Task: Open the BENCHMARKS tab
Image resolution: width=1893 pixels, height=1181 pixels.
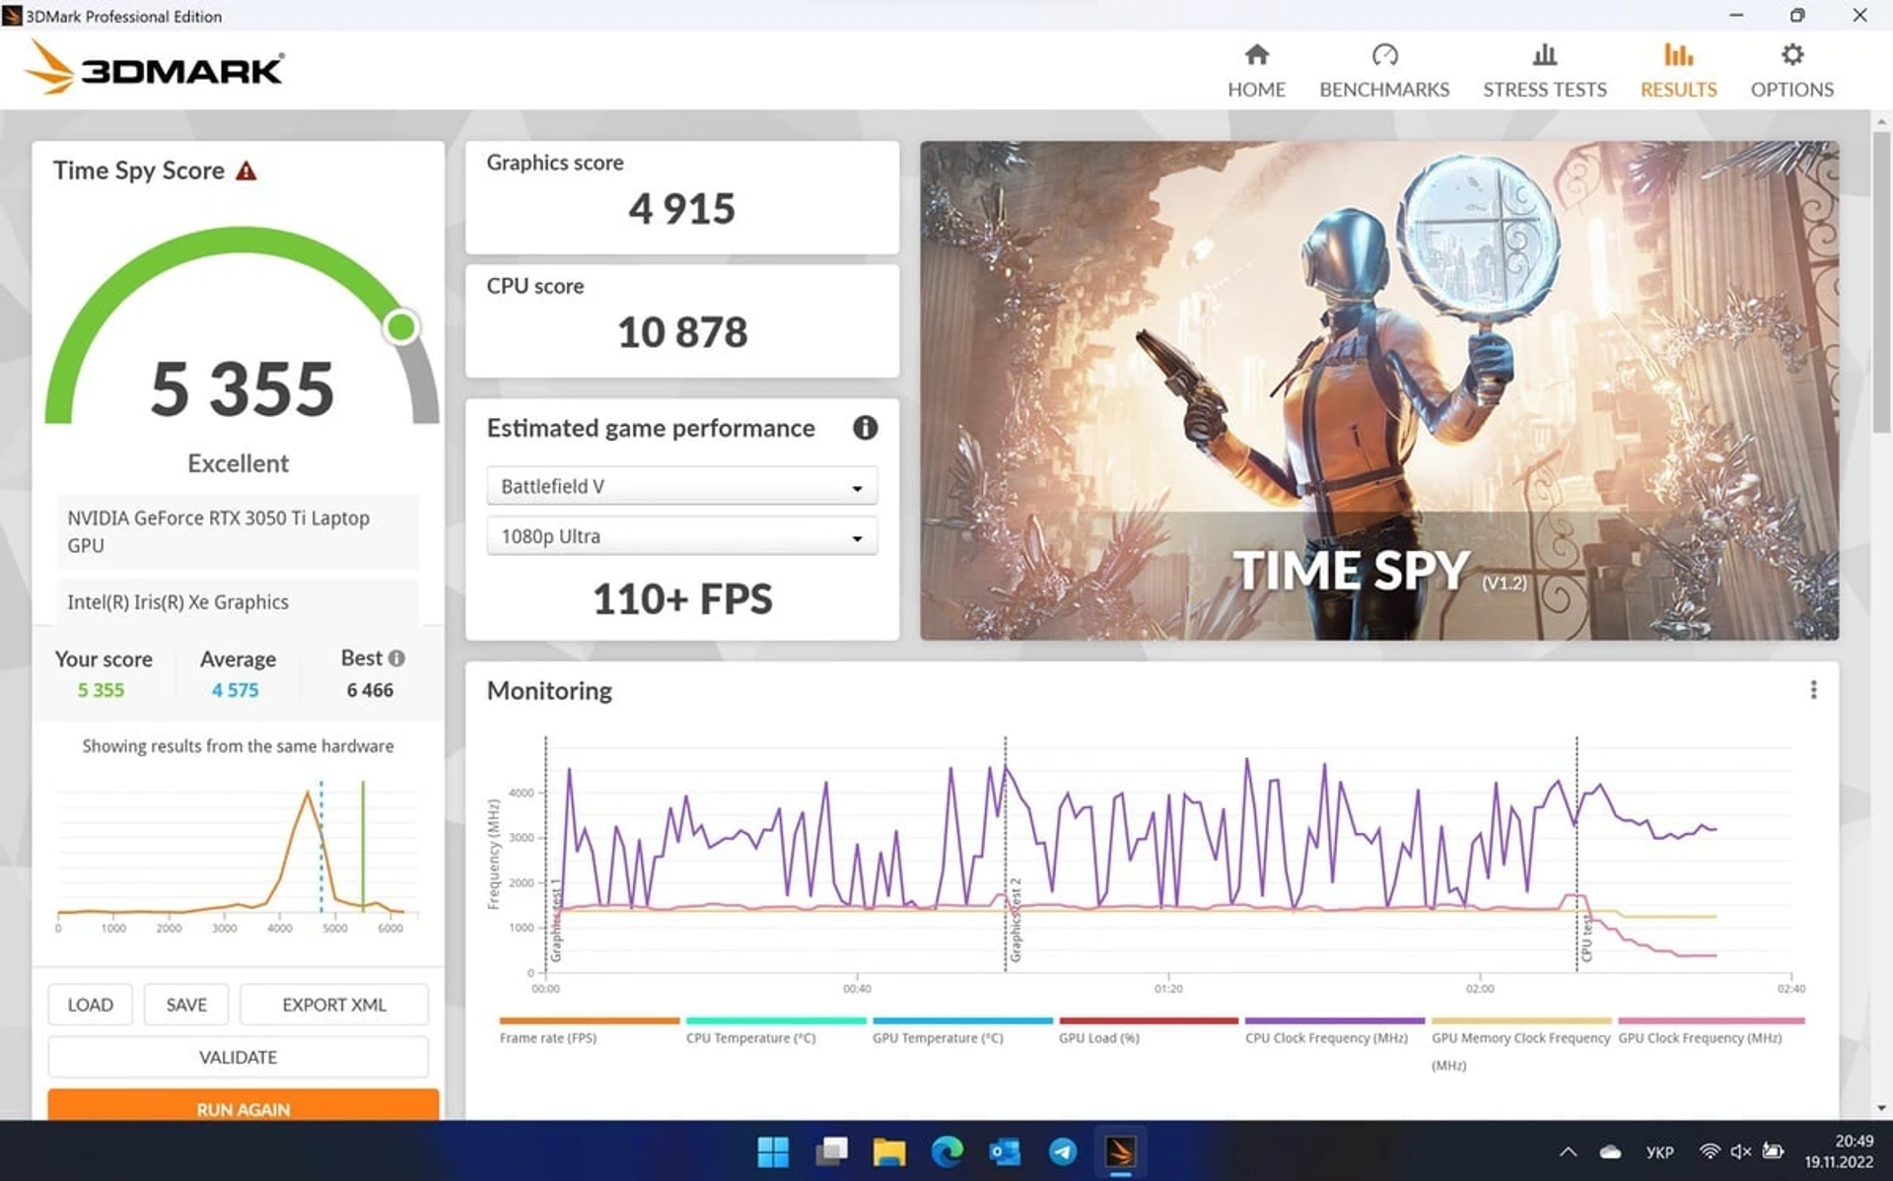Action: coord(1384,71)
